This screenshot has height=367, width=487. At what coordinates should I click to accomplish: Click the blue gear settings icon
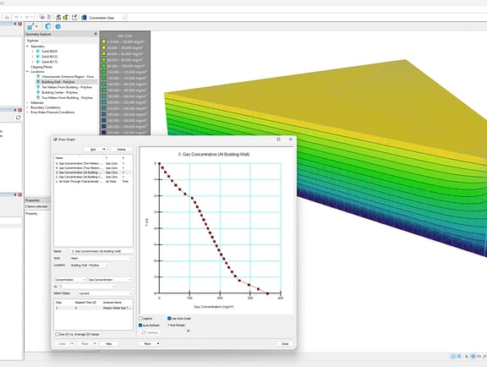coord(57,27)
